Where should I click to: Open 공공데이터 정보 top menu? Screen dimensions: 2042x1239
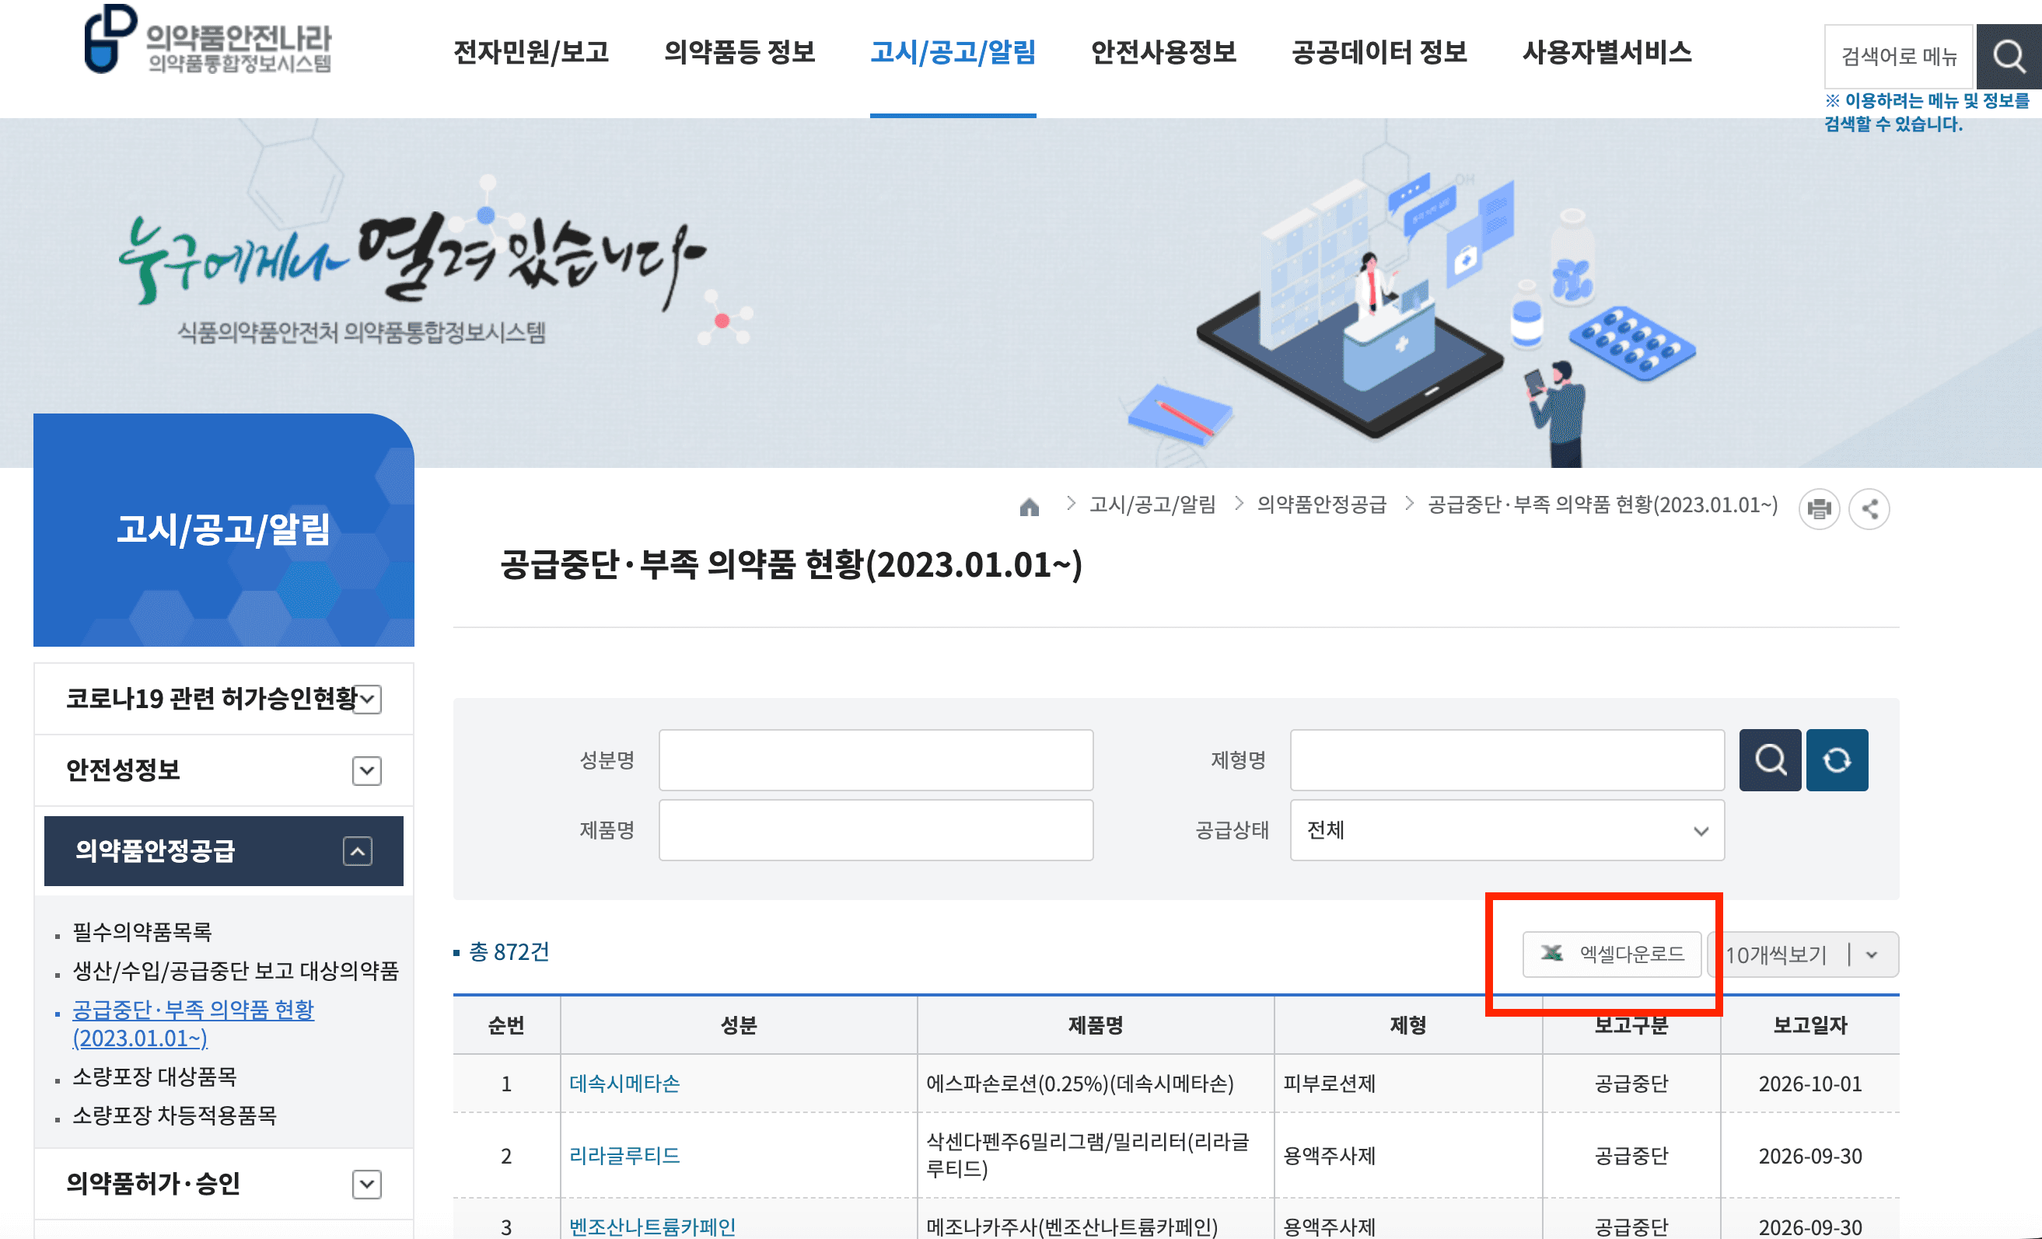(x=1379, y=52)
